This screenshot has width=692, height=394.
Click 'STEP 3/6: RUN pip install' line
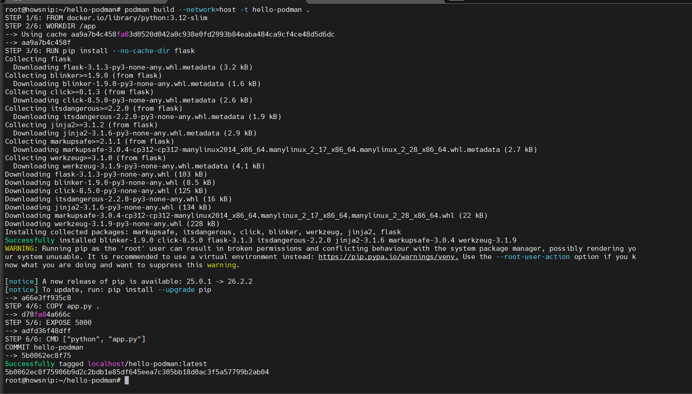[x=100, y=51]
